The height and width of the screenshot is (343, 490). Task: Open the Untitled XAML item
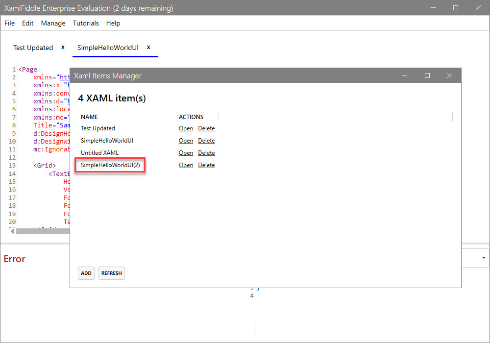[x=186, y=153]
